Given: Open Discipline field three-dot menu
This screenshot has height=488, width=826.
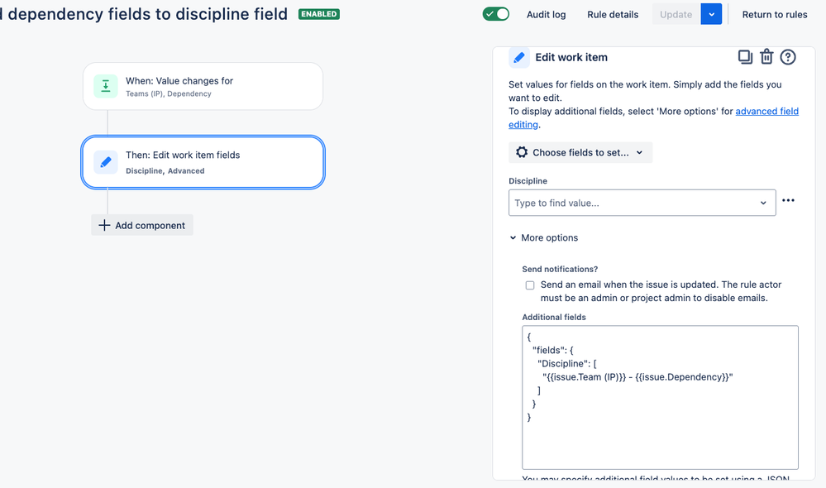Looking at the screenshot, I should (x=788, y=200).
